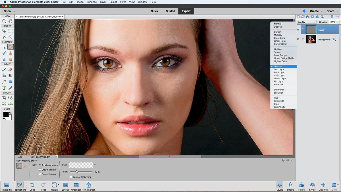The width and height of the screenshot is (341, 192).
Task: Open the Brush preset picker dropdown
Action: pos(95,165)
